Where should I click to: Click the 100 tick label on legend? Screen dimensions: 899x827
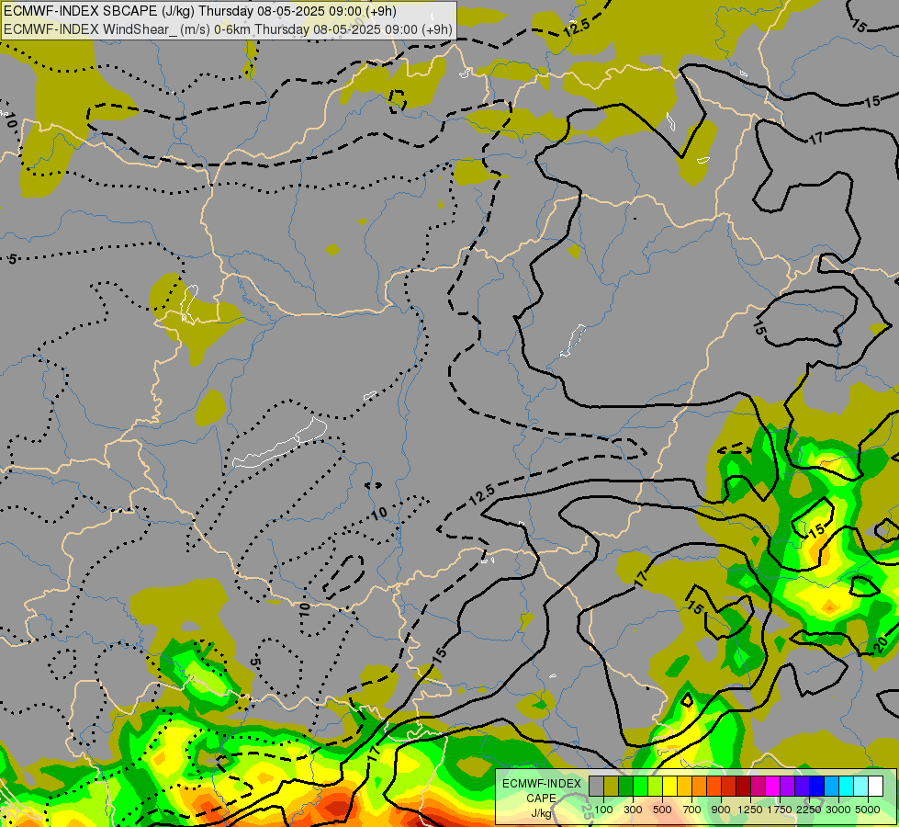(603, 810)
